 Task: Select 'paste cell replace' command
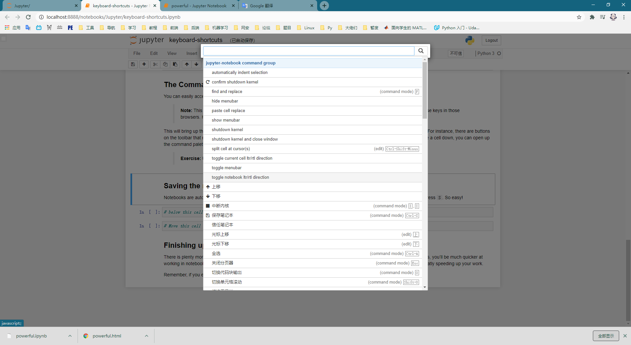coord(313,111)
